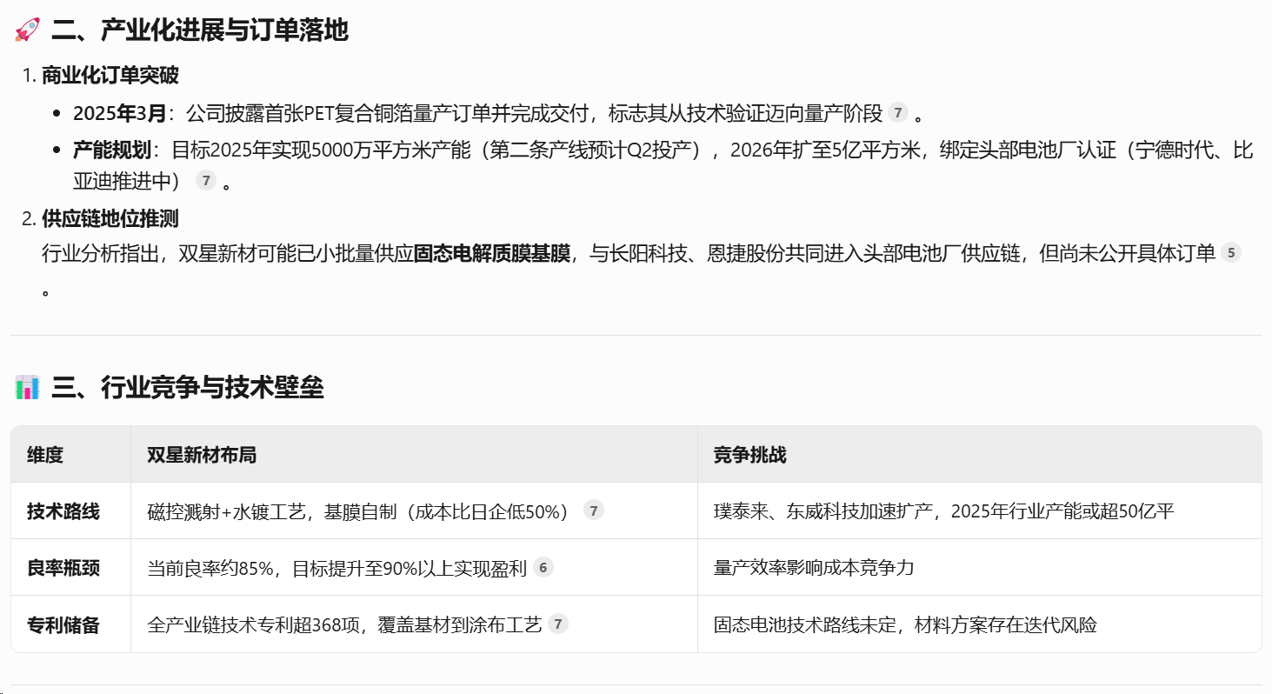Click the 良率瓶颈 row label
The width and height of the screenshot is (1272, 694).
(x=63, y=568)
